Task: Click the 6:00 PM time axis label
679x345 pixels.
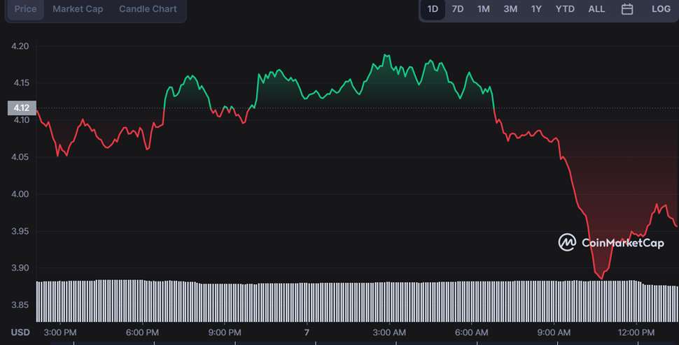Action: pyautogui.click(x=142, y=332)
